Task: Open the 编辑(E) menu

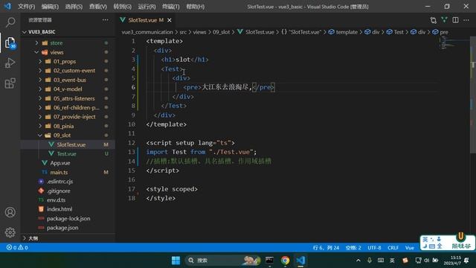Action: (50, 7)
